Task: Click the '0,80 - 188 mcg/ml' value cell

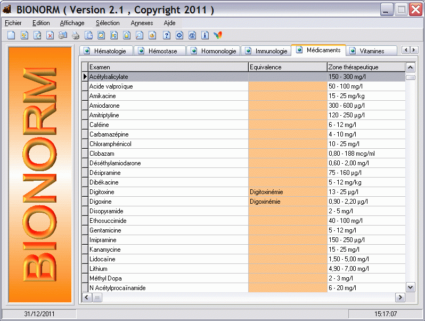Action: [366, 154]
